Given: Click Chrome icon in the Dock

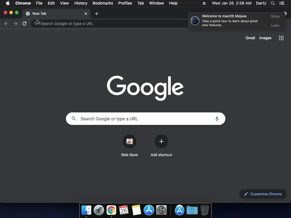Looking at the screenshot, I should coord(111,210).
